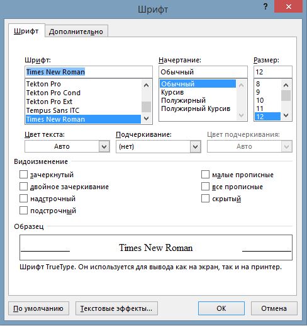307x326 pixels.
Task: Choose Курсив font style
Action: tap(198, 92)
